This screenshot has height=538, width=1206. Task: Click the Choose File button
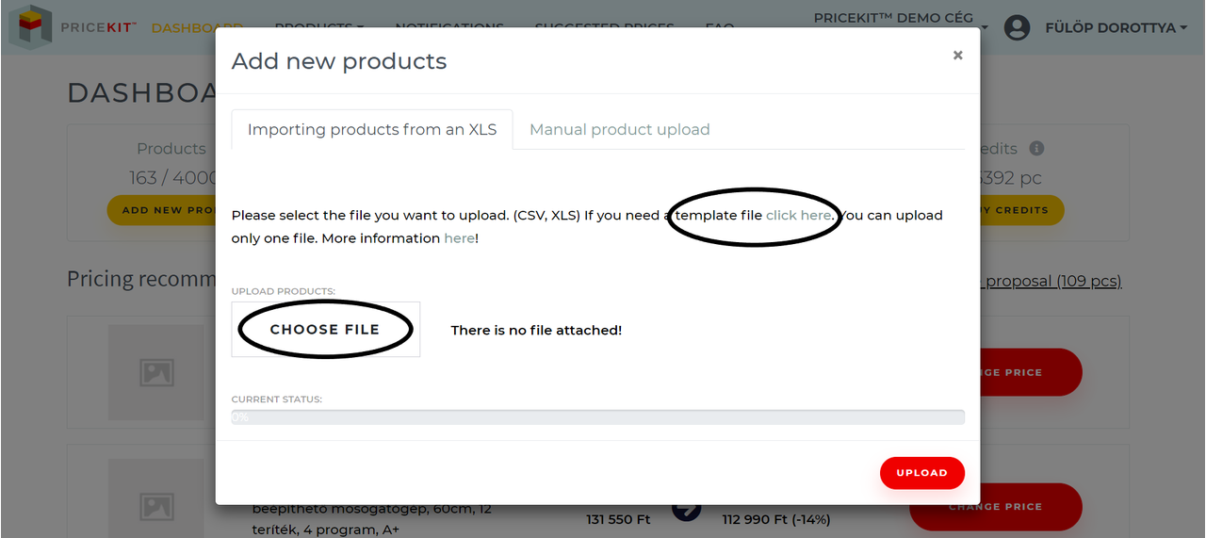[x=325, y=330]
